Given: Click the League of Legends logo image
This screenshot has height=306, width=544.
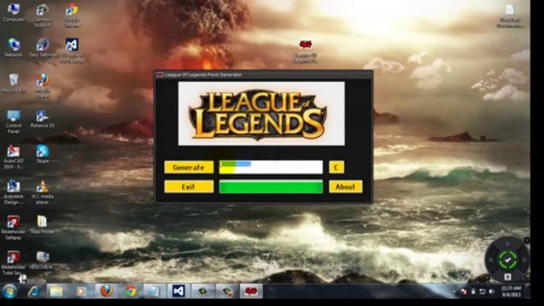Looking at the screenshot, I should click(x=261, y=114).
